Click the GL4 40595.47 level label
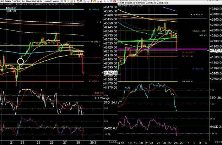This screenshot has height=145, width=222. [x=187, y=82]
